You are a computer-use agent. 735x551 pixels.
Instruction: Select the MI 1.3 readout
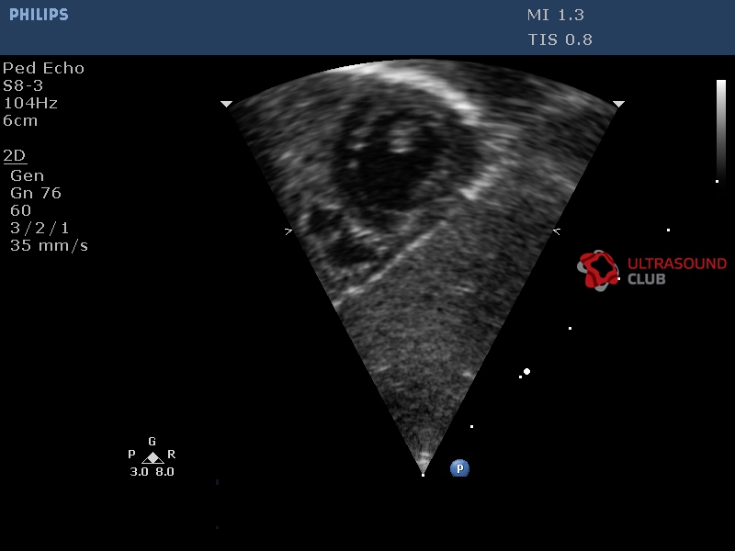[556, 15]
